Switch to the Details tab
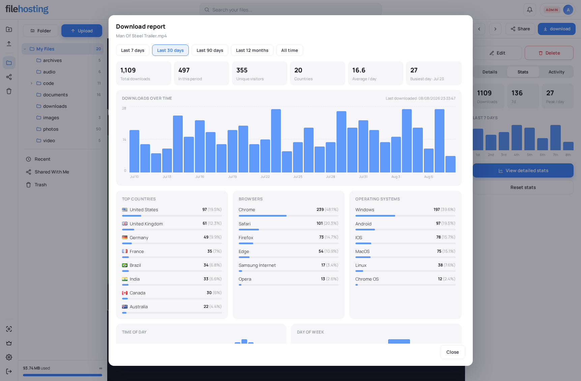 coord(490,72)
